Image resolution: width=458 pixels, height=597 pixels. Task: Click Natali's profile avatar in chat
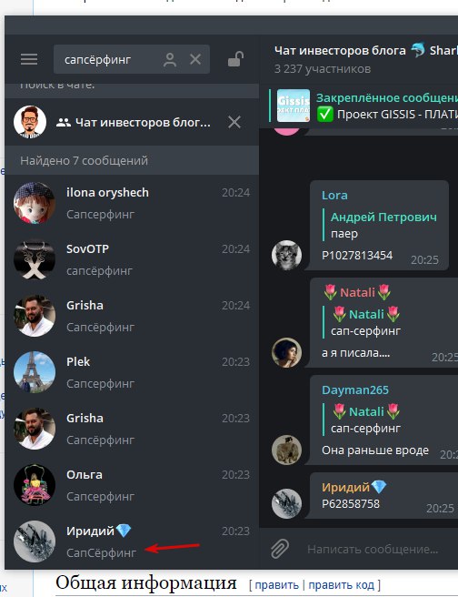pyautogui.click(x=286, y=352)
